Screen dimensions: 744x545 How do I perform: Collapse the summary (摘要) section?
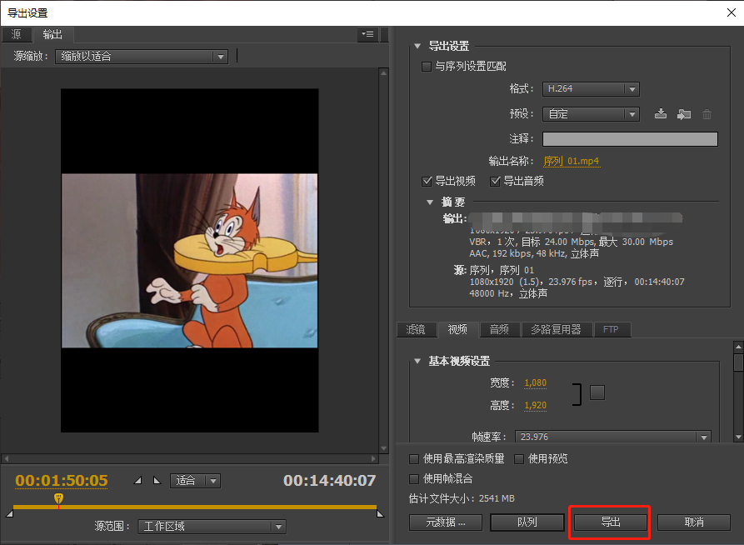(x=430, y=202)
